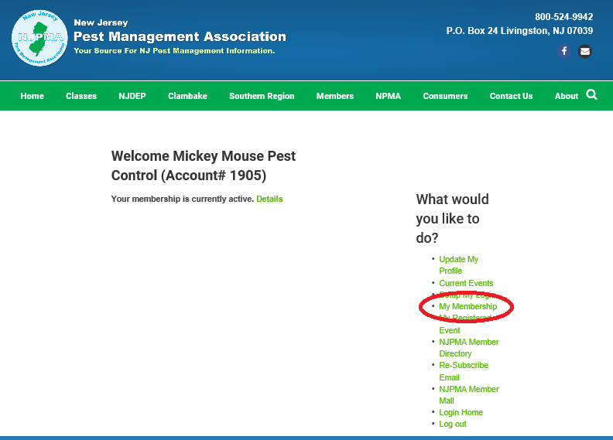Click Re-Subscribe Email link
The width and height of the screenshot is (613, 440).
point(464,371)
